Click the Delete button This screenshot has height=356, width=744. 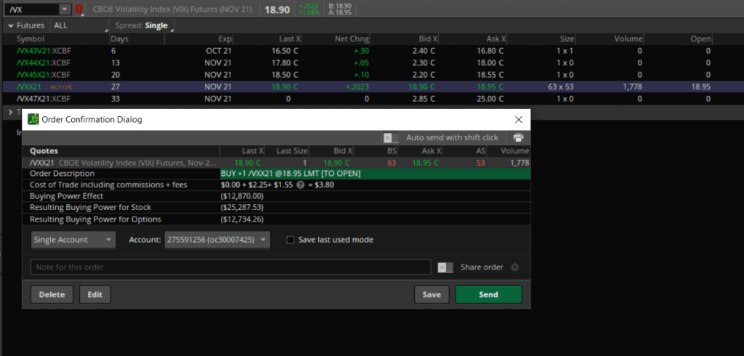(x=52, y=294)
